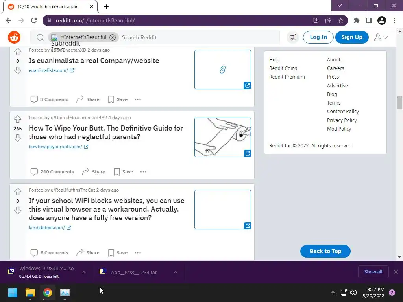The height and width of the screenshot is (302, 403).
Task: Click the Back to Top button
Action: click(x=325, y=251)
